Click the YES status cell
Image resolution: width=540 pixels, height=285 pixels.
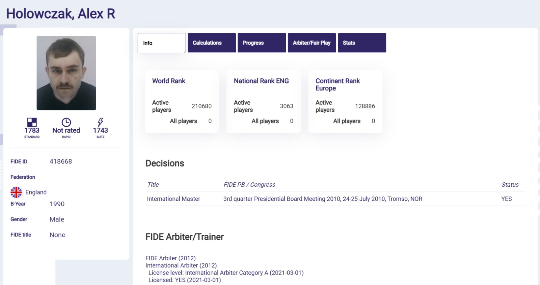[506, 199]
